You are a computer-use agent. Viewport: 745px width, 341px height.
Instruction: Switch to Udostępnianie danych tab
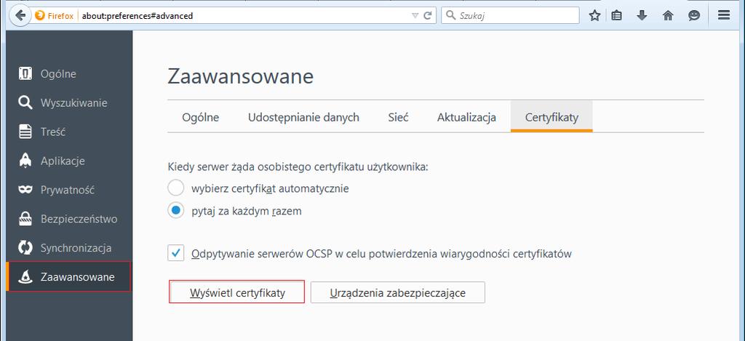click(x=303, y=117)
